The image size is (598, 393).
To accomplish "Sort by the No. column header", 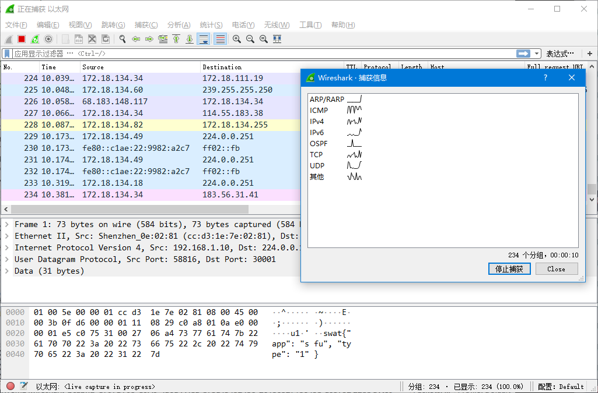I will point(20,67).
